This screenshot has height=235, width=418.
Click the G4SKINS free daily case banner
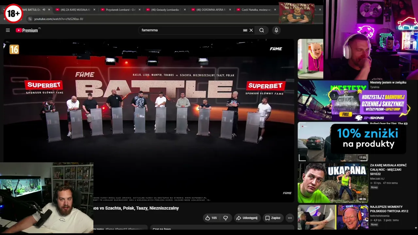[370, 104]
